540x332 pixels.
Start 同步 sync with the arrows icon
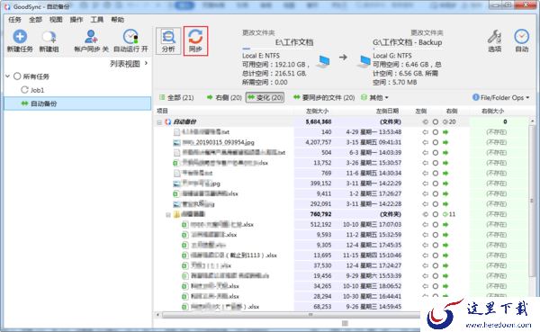click(195, 37)
